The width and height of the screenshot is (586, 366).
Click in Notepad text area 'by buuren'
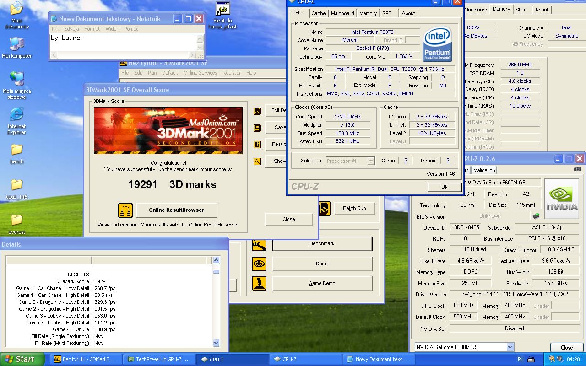(67, 38)
